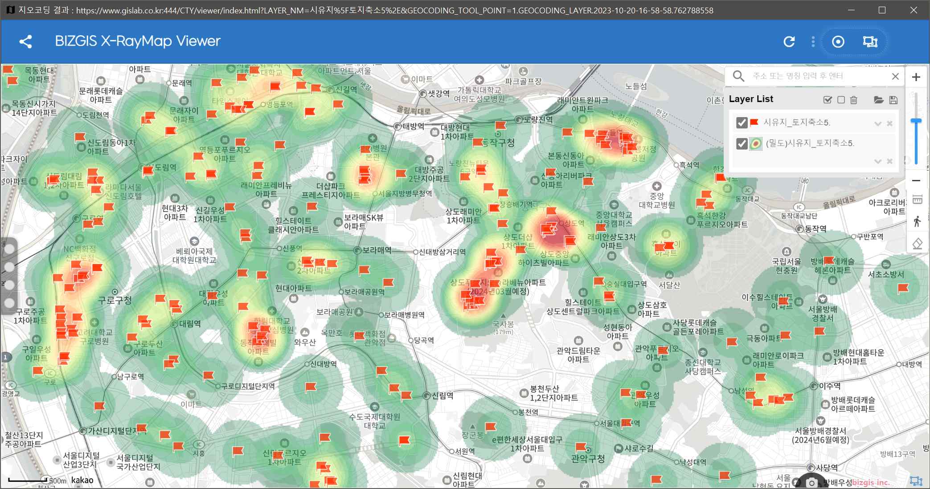Expand options chevron for the density layer
This screenshot has width=930, height=489.
pyautogui.click(x=878, y=161)
